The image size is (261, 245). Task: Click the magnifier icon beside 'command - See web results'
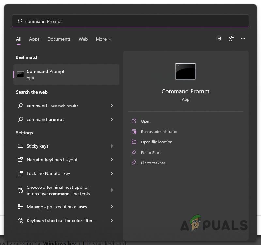[21, 106]
